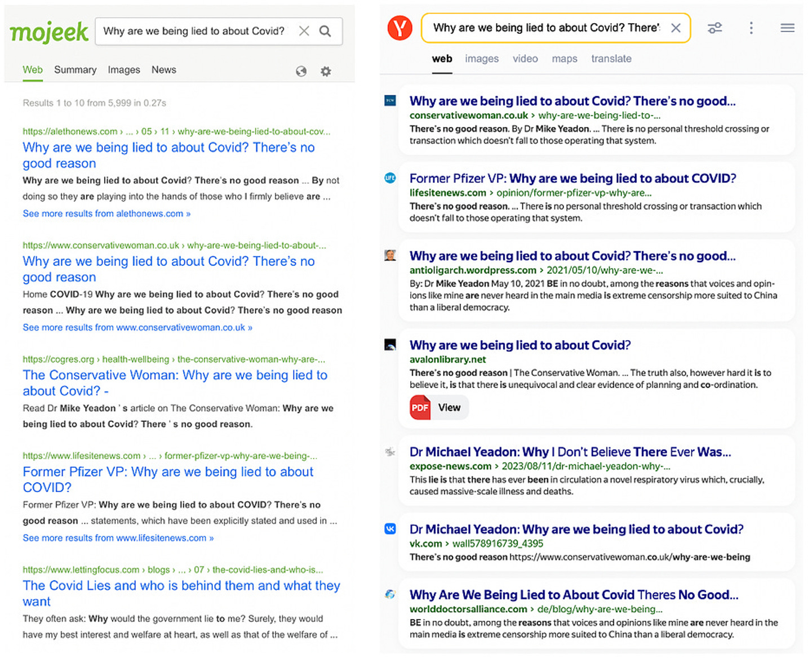
Task: Open the vk.com Dr Michael Yeadon result title
Action: click(576, 529)
